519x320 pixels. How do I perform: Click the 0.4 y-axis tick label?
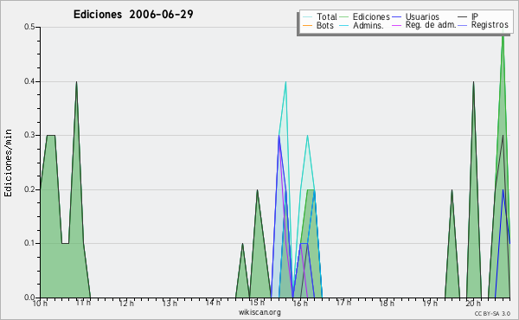[x=29, y=81]
